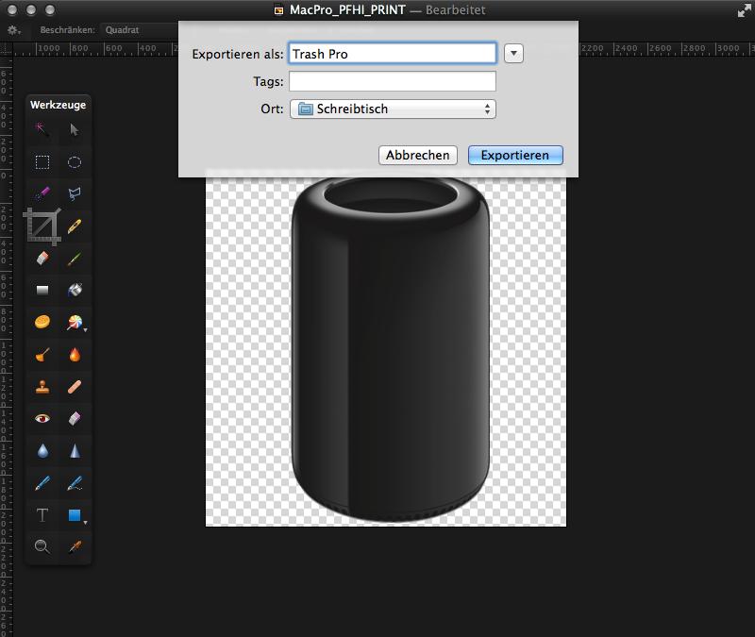The width and height of the screenshot is (755, 637).
Task: Pick the Red Eye tool
Action: coord(42,418)
